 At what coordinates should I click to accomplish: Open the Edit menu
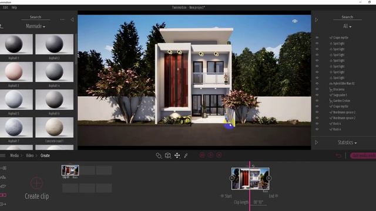pyautogui.click(x=5, y=8)
